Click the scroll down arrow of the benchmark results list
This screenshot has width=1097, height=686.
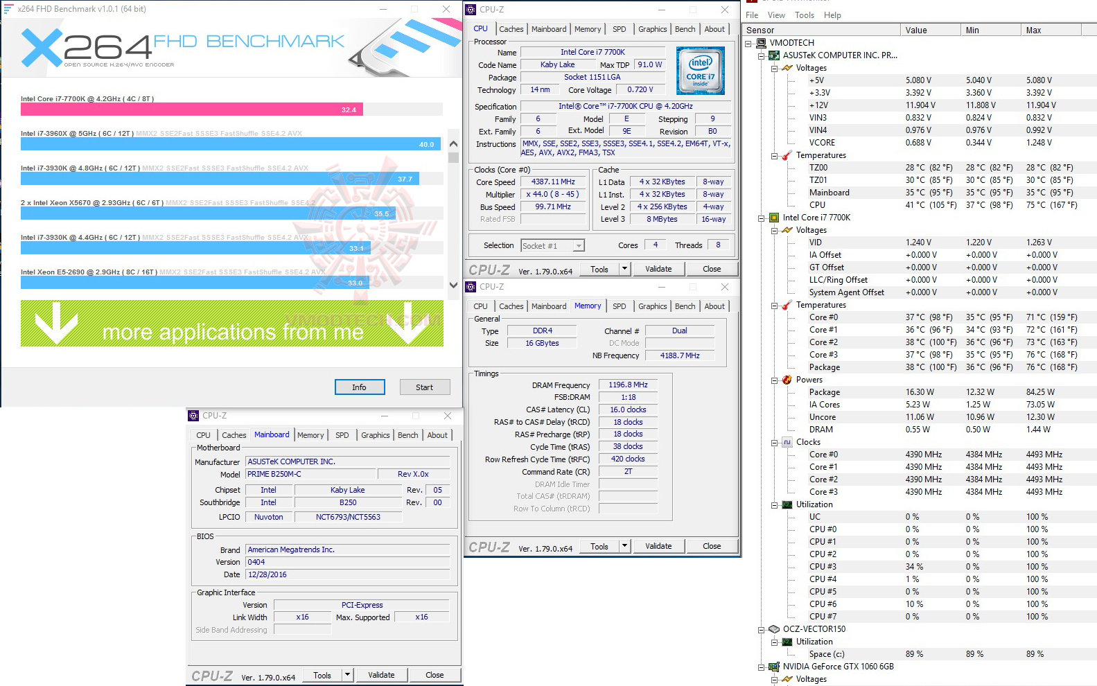tap(454, 284)
